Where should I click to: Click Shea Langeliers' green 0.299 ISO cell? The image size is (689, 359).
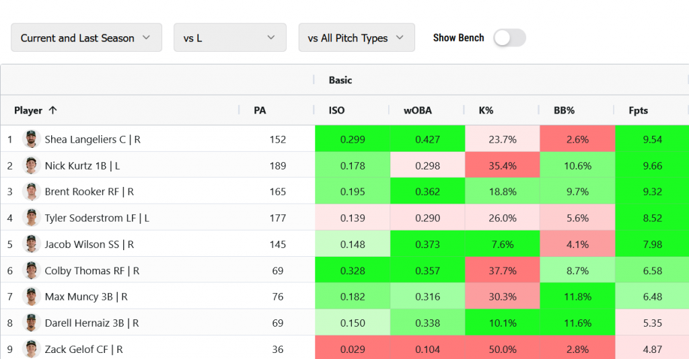click(352, 139)
